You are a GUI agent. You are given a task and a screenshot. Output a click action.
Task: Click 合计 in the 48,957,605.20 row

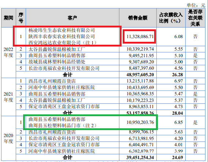(x=67, y=75)
